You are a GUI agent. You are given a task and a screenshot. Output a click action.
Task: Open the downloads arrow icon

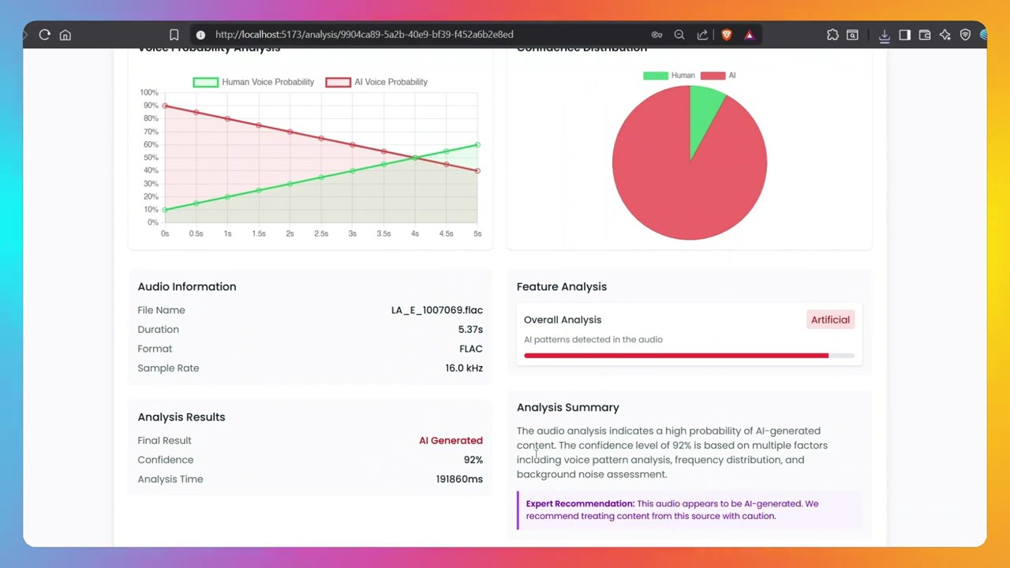885,35
